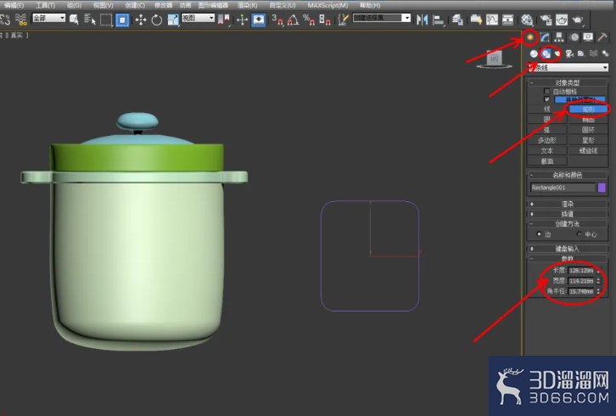Toggle the Percent Snap icon
This screenshot has width=616, height=416.
309,20
